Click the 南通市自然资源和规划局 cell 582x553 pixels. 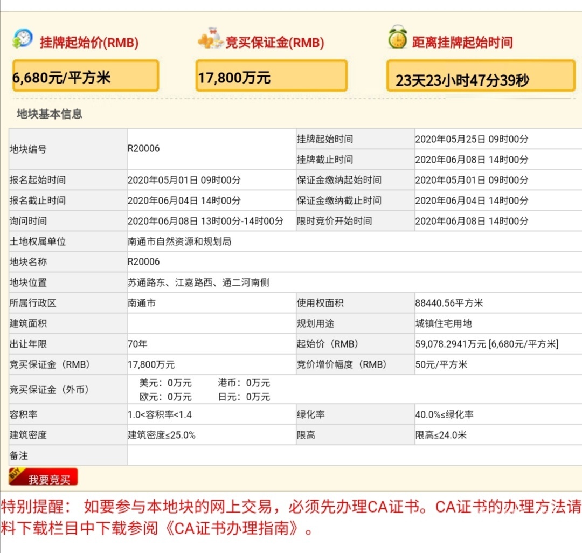179,241
